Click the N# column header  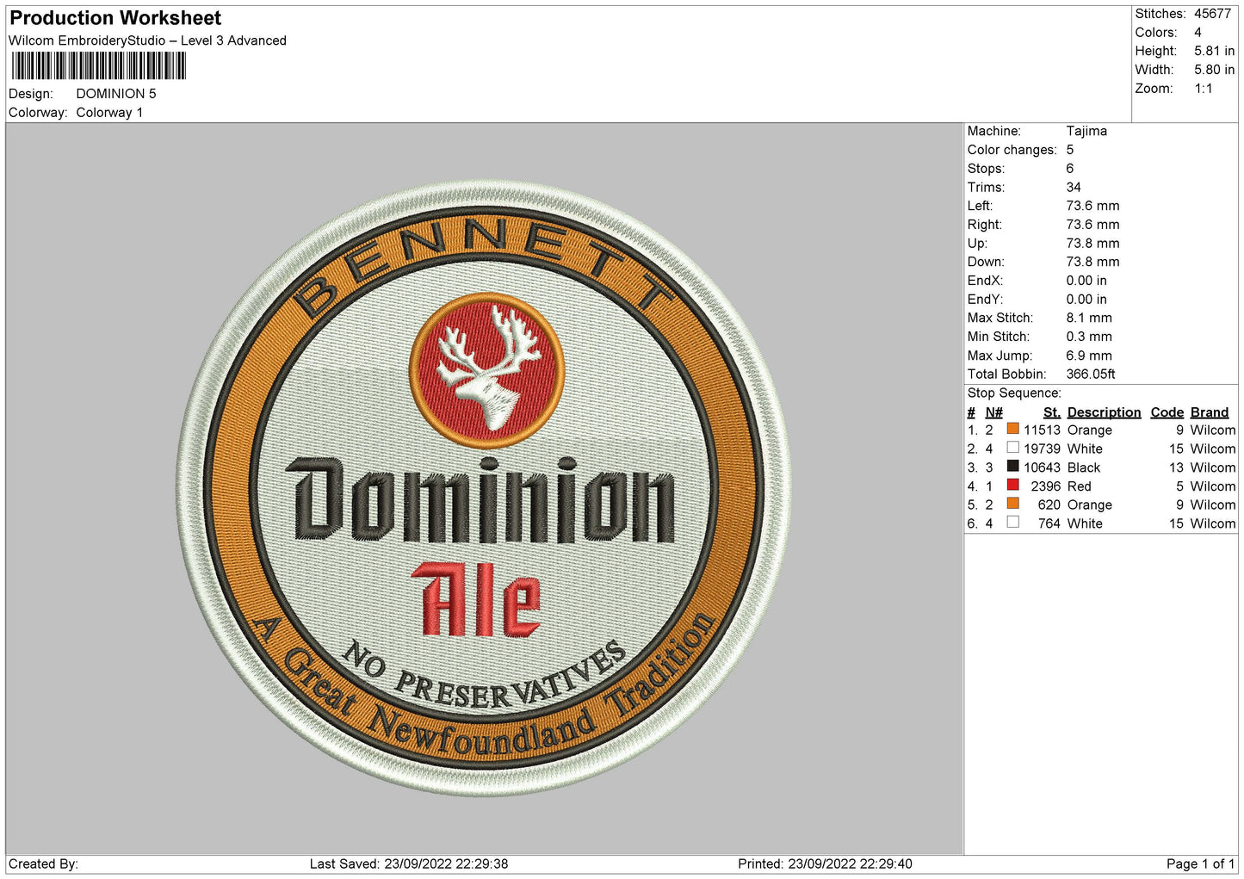tap(994, 412)
